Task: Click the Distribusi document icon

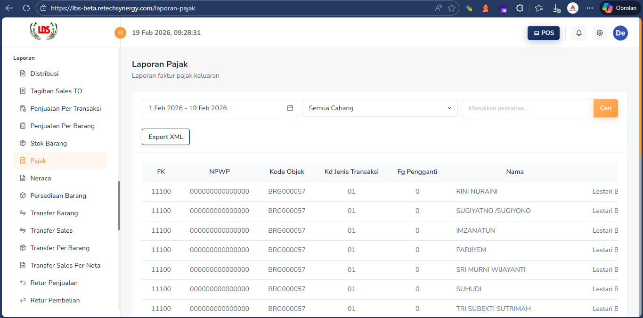Action: 23,73
